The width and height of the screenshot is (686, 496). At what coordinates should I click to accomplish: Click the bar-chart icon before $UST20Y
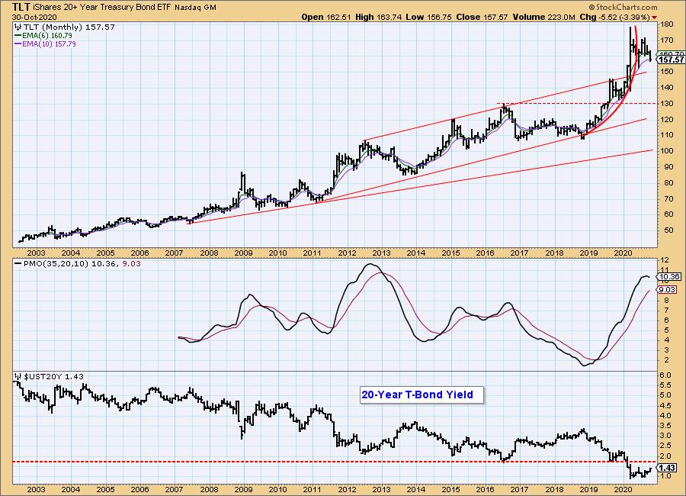pyautogui.click(x=18, y=376)
